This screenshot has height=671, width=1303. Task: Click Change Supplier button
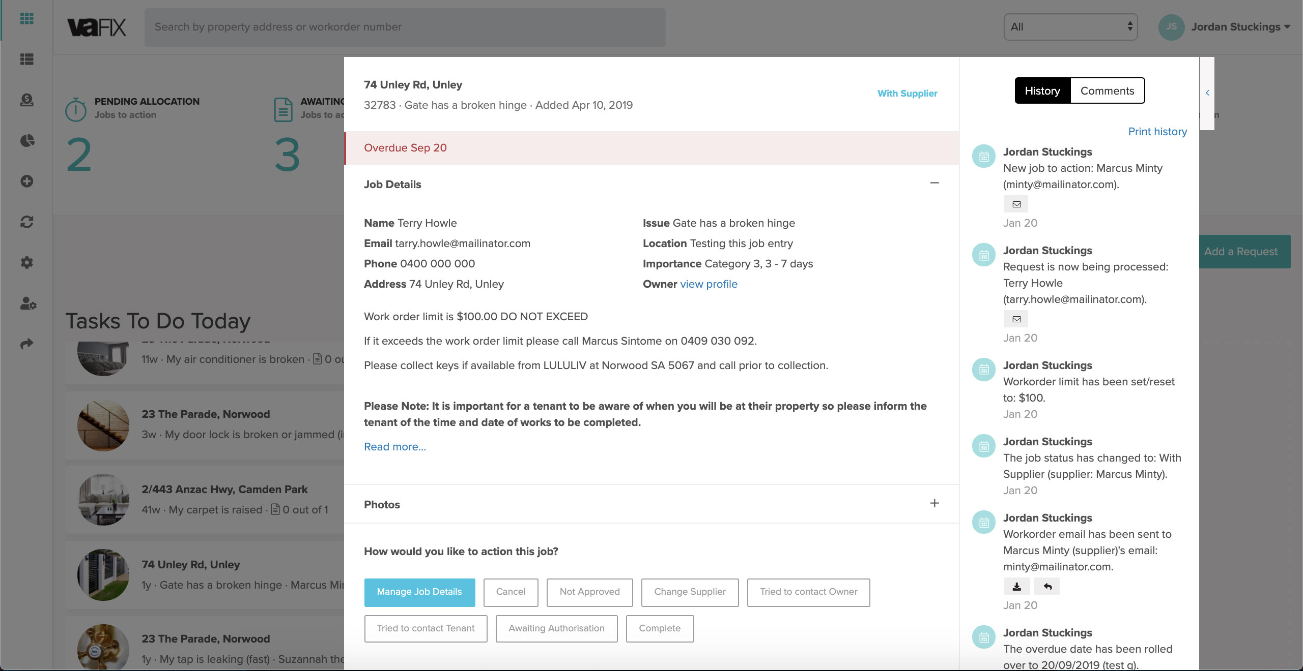690,592
